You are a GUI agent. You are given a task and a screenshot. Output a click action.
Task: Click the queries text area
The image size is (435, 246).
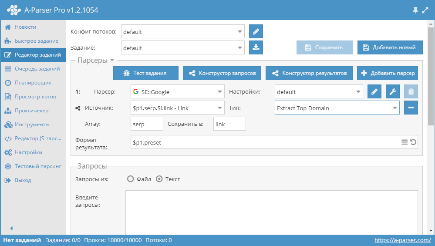(272, 212)
